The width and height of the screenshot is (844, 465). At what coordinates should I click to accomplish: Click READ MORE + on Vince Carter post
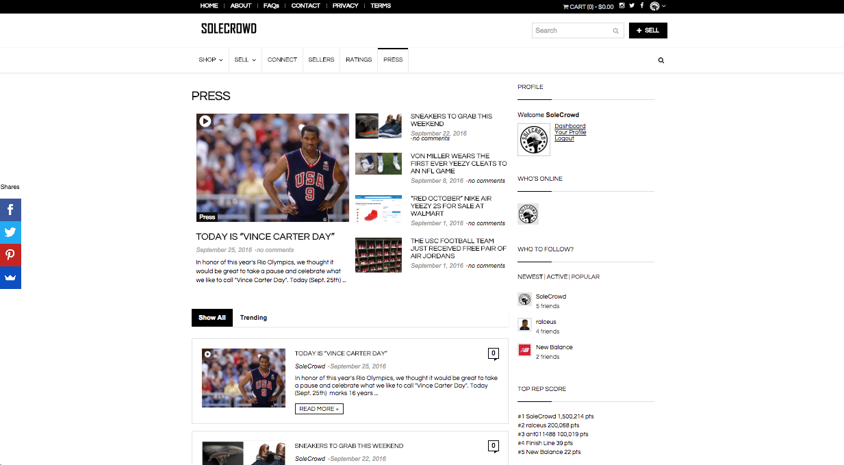tap(319, 409)
